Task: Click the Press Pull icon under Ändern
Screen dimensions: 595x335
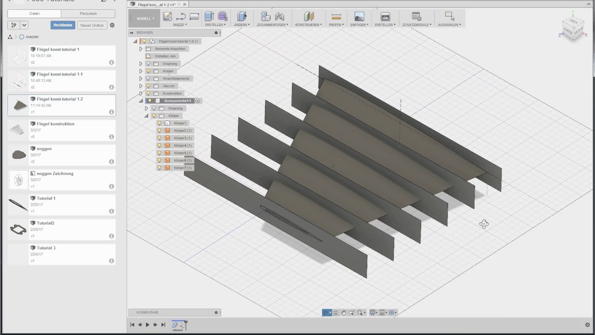Action: click(x=242, y=17)
